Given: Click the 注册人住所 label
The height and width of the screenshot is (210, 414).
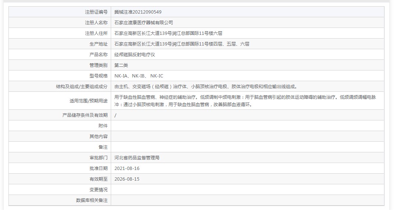Looking at the screenshot, I should click(96, 33).
